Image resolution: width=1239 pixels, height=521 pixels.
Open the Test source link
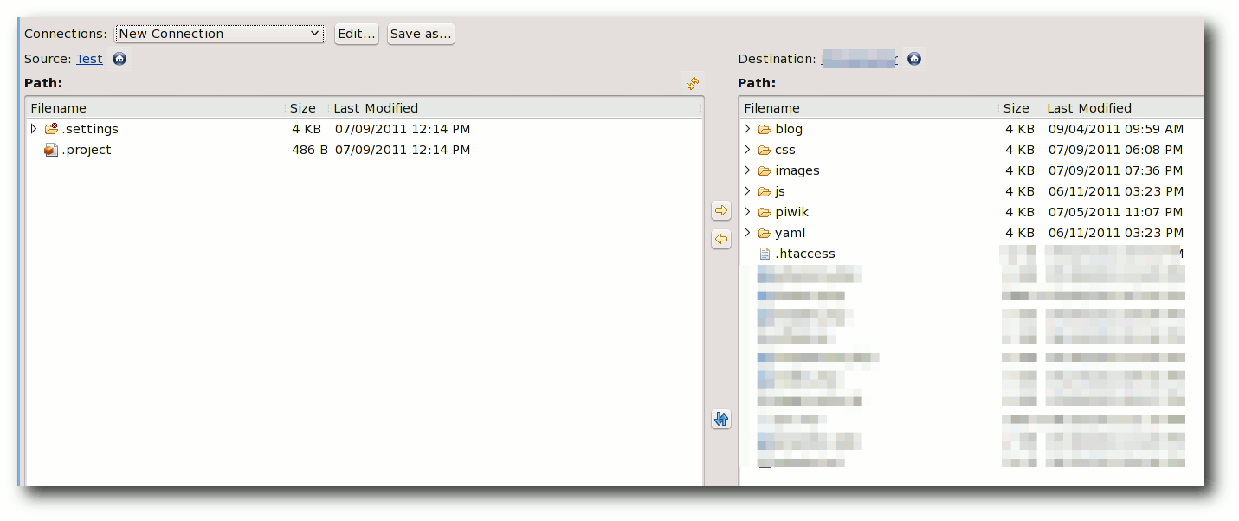click(89, 59)
